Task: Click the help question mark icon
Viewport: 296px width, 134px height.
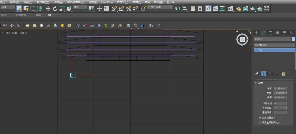Action: coord(158,25)
